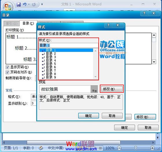Click the zoom slider handle

tap(136, 148)
